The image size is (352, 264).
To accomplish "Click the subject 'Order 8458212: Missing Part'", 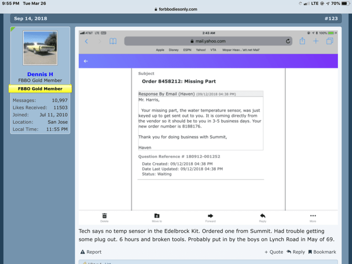I will click(x=179, y=81).
